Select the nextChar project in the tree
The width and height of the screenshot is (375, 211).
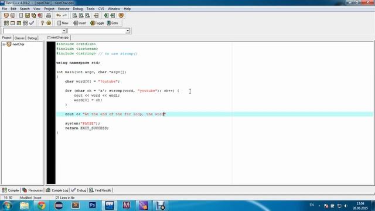coord(18,45)
